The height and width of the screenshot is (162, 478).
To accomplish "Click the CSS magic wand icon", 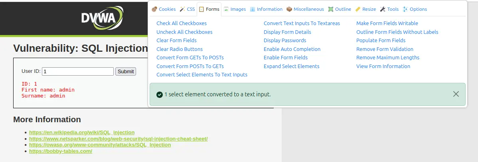I will [182, 9].
